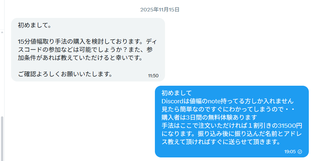Click the 11:50 timestamp on the received message
Image resolution: width=316 pixels, height=161 pixels.
pyautogui.click(x=153, y=76)
